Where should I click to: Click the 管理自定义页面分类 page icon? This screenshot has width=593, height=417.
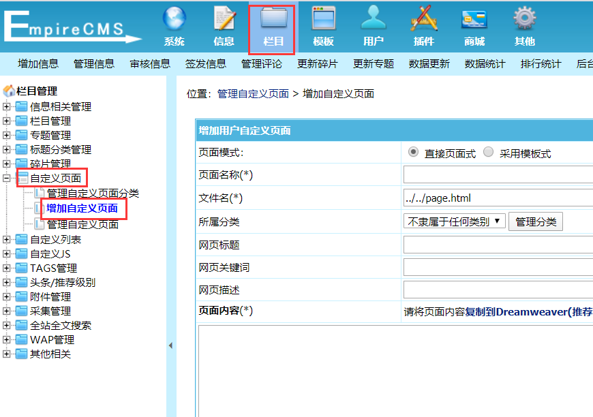point(40,194)
